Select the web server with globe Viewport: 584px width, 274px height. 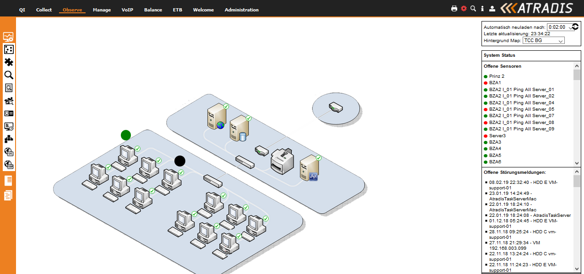coord(216,116)
